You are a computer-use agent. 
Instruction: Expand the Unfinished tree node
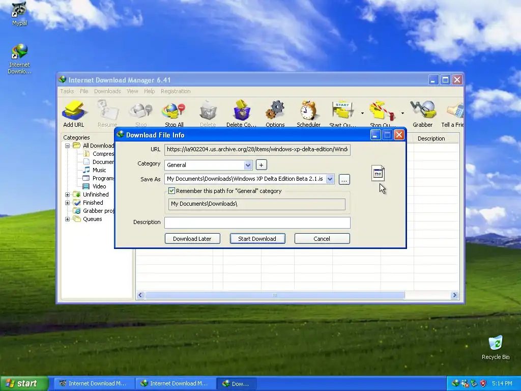click(68, 194)
